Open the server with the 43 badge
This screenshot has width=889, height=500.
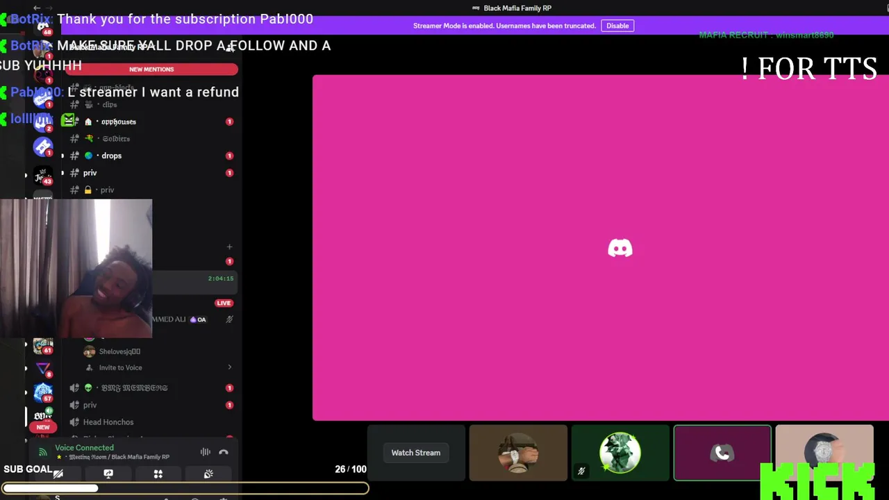(43, 176)
